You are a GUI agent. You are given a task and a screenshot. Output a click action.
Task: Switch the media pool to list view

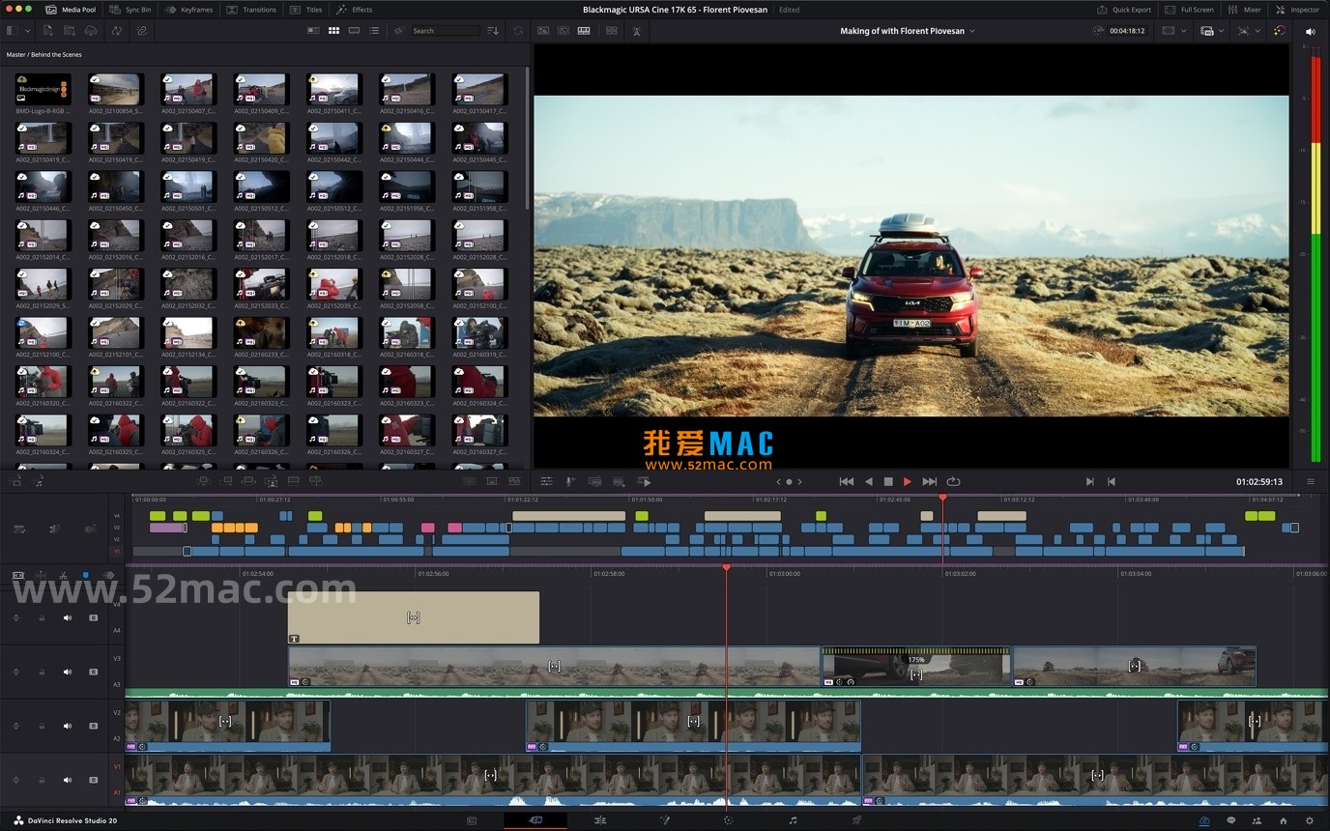click(374, 30)
